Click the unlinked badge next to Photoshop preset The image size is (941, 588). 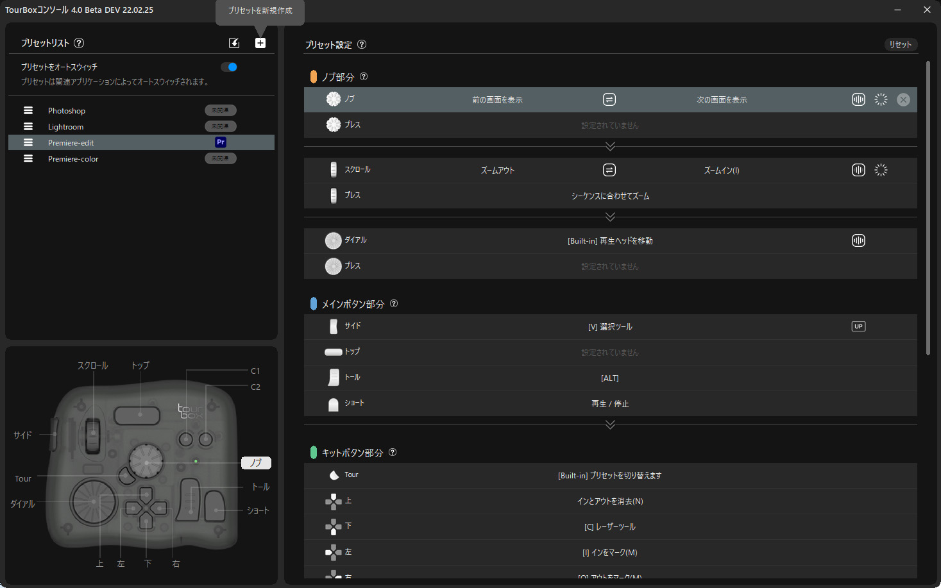[221, 110]
